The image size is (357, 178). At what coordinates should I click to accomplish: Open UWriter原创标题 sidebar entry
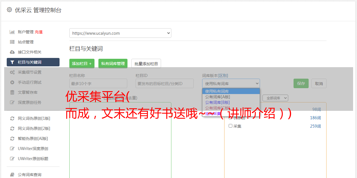pos(33,159)
